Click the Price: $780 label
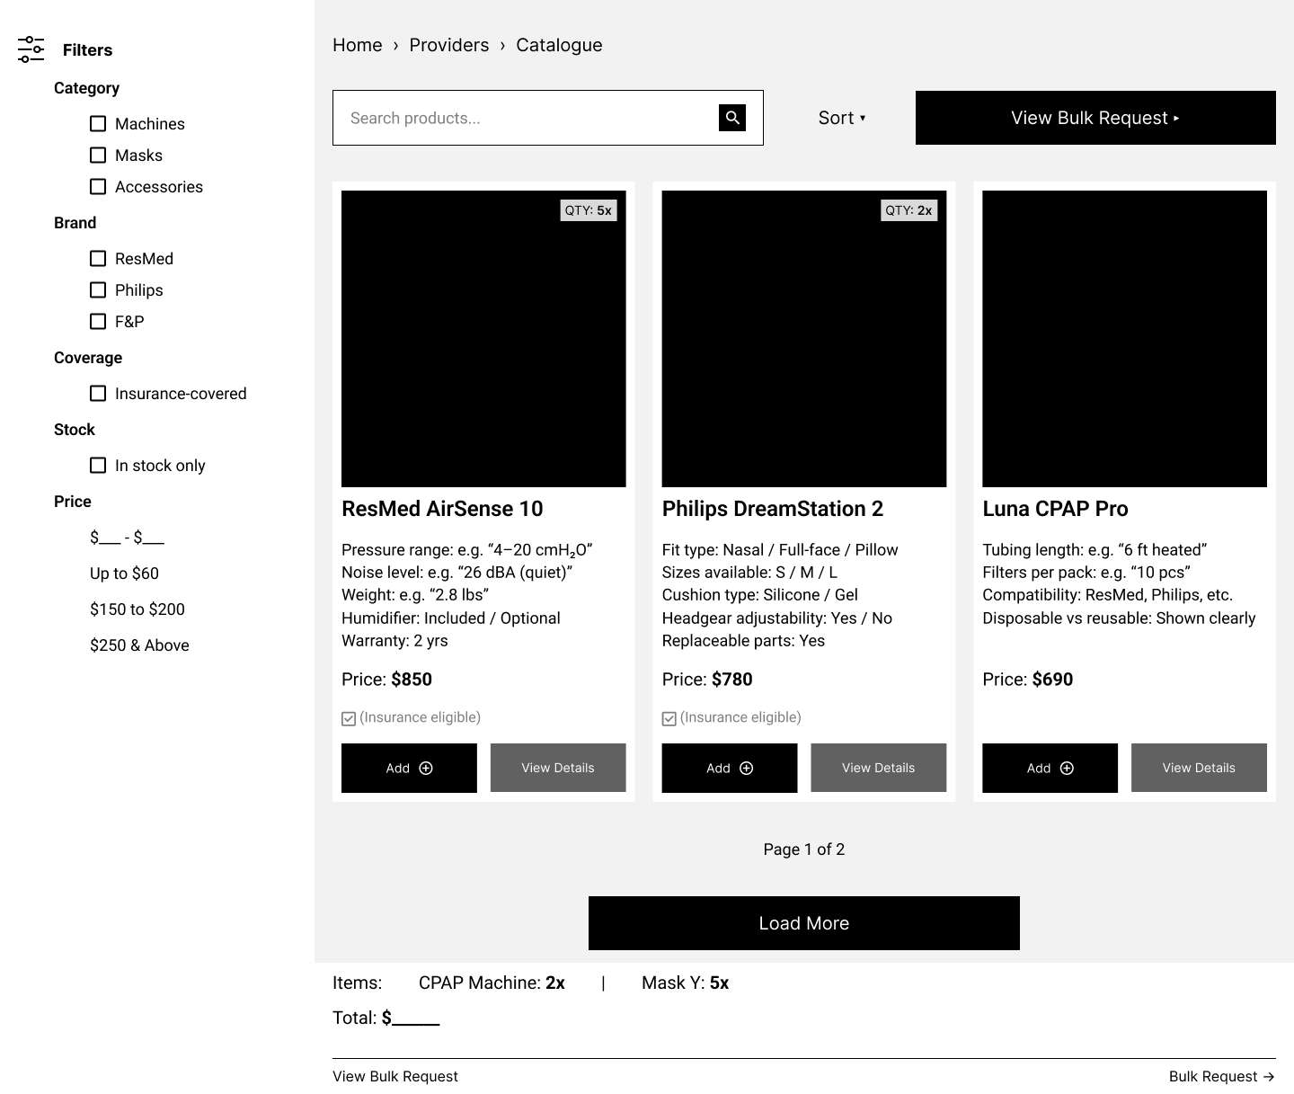Screen dimensions: 1294x1094 [x=707, y=680]
